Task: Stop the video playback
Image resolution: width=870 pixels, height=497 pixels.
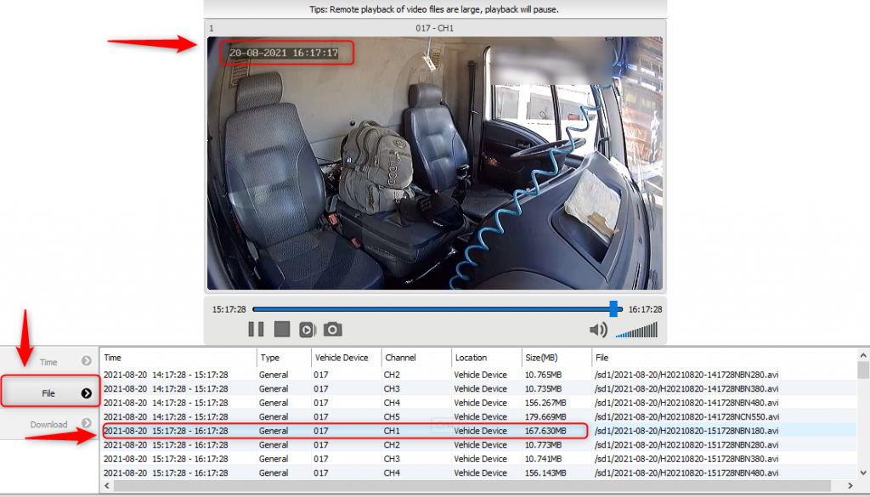Action: (282, 330)
